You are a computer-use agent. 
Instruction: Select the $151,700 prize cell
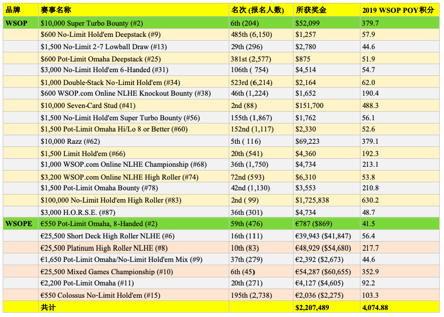[x=327, y=105]
